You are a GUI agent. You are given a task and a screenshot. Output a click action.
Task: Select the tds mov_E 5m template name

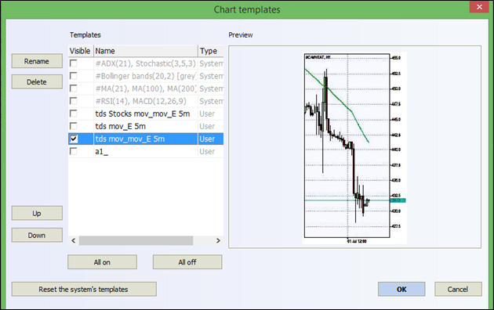(120, 126)
